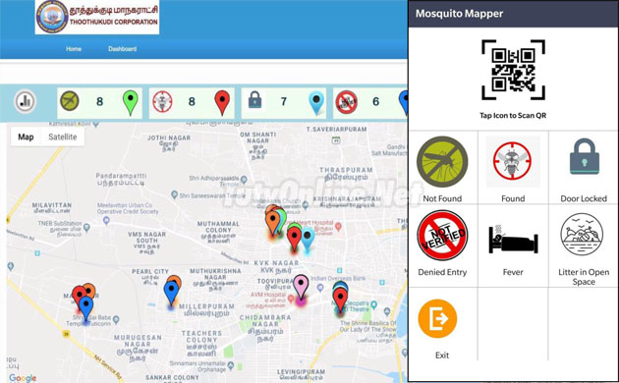The height and width of the screenshot is (383, 619).
Task: Tap the QR code scan icon
Action: pos(513,70)
